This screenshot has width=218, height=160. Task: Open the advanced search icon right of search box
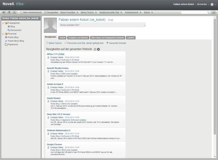[214, 12]
